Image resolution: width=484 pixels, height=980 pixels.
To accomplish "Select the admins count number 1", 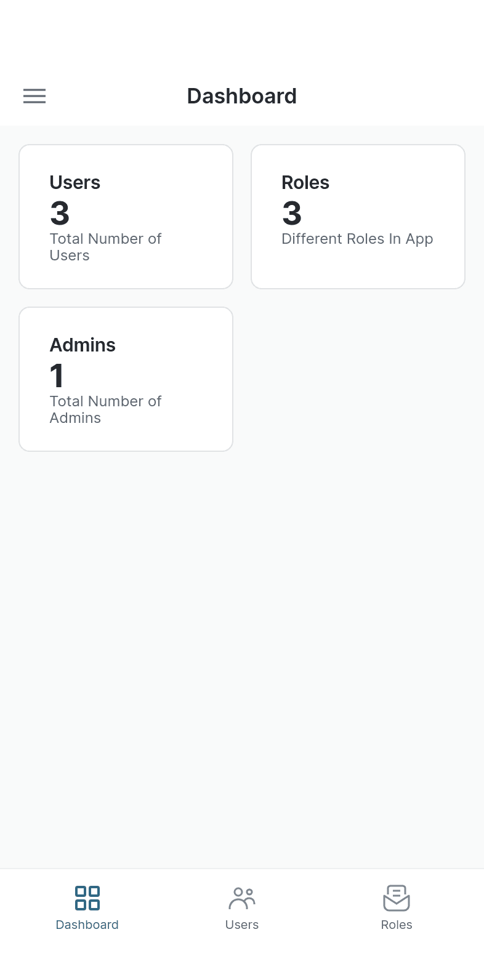I will (57, 376).
